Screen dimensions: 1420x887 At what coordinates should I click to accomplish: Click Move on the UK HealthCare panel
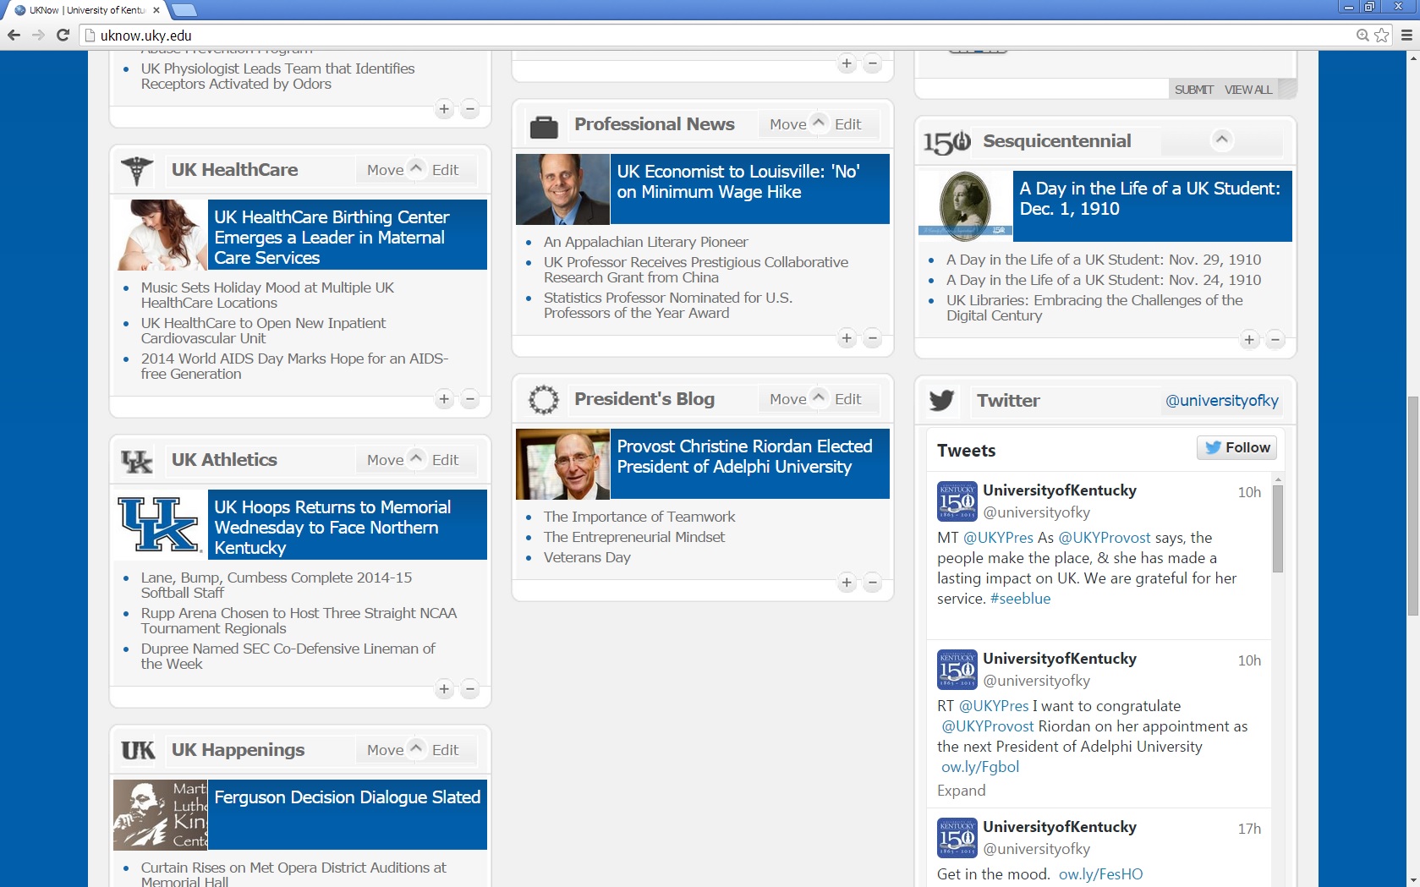point(385,170)
